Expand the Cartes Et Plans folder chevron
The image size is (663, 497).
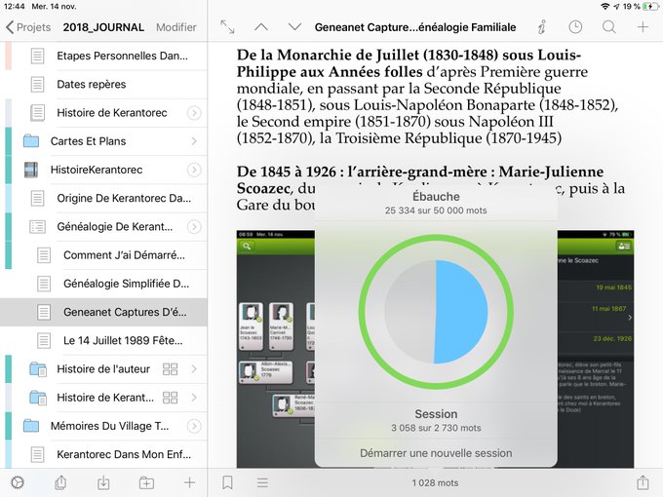pos(193,141)
